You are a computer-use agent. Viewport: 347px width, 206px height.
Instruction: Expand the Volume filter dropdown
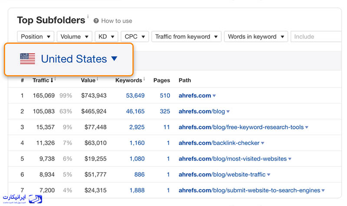coord(74,37)
